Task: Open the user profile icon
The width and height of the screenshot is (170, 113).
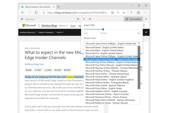Action: 131,12
